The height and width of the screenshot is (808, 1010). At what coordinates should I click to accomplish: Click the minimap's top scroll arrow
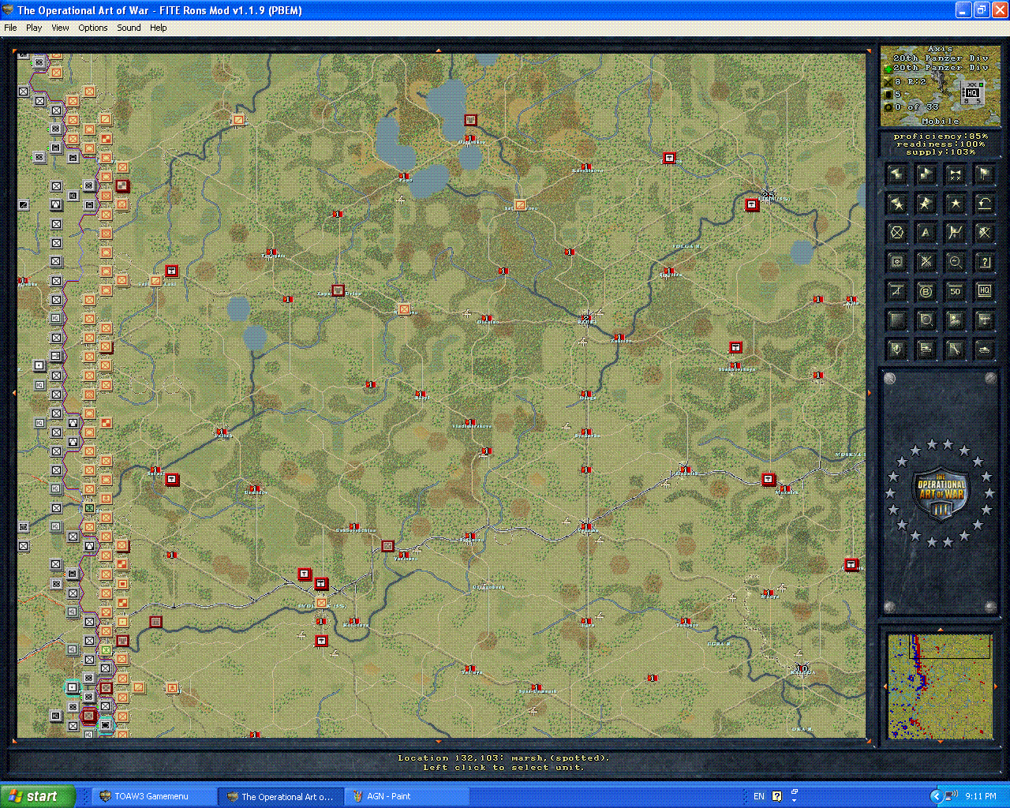pyautogui.click(x=940, y=630)
